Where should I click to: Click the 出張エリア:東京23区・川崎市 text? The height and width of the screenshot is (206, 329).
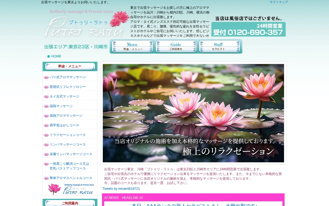[76, 47]
